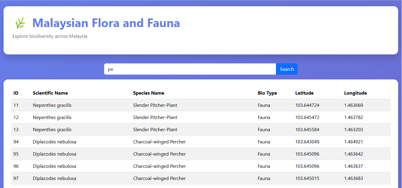Select the 'Malaysian Flora and Fauna' heading
The image size is (402, 188).
point(106,23)
